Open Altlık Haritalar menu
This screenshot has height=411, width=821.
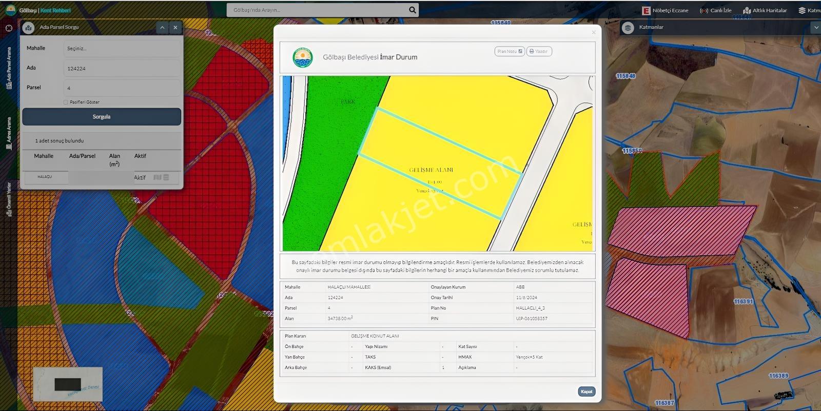(x=765, y=10)
